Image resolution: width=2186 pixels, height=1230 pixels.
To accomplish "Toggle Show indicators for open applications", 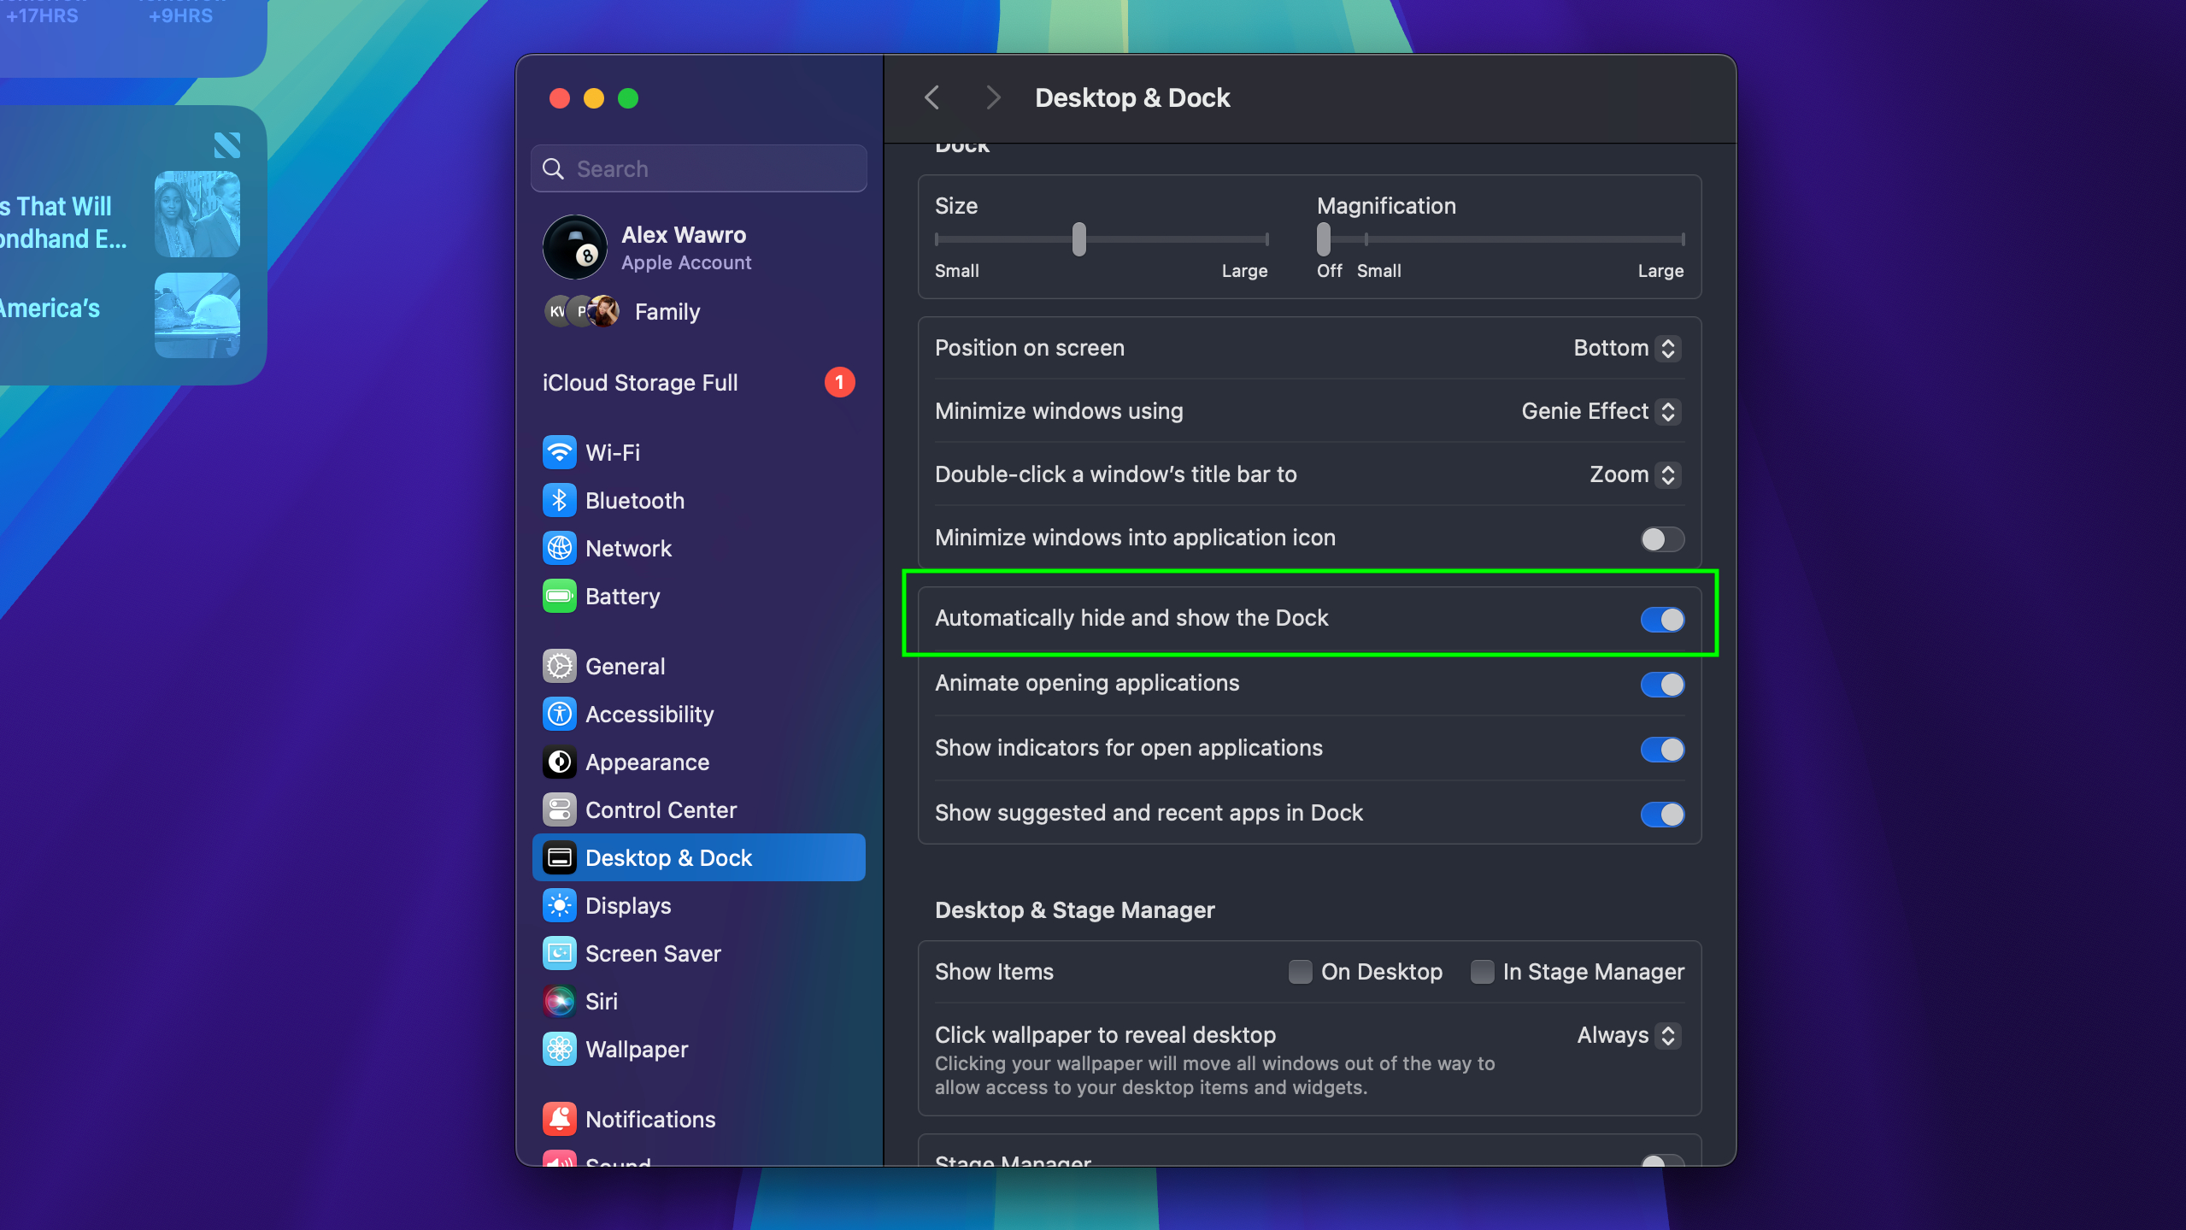I will (1662, 750).
